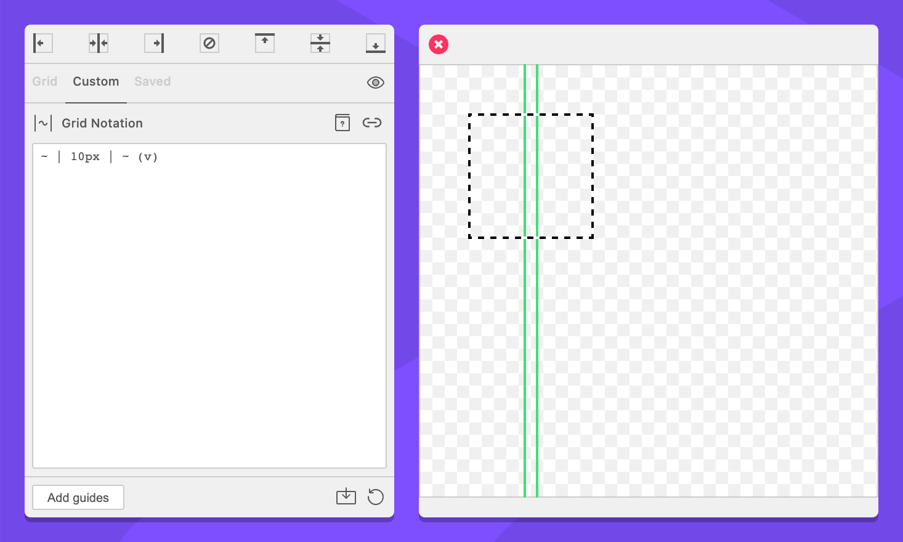The width and height of the screenshot is (903, 542).
Task: Add a guide to the top edge
Action: (265, 43)
